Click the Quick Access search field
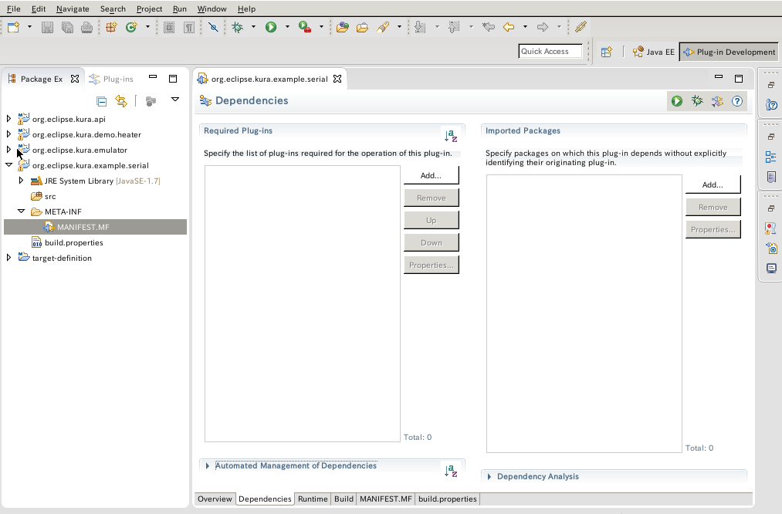 (x=550, y=52)
